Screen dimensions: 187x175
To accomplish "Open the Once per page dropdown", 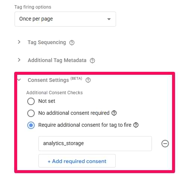I will (x=65, y=19).
